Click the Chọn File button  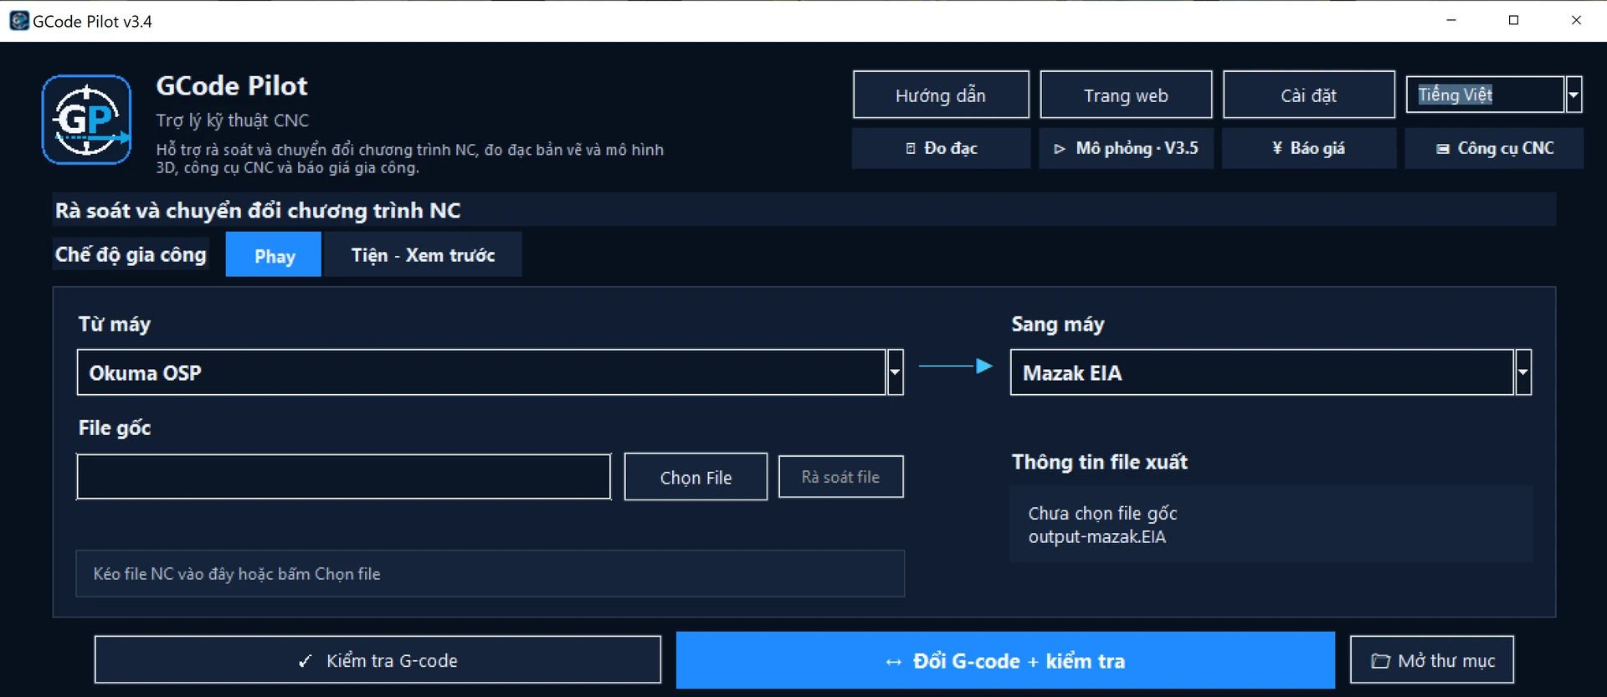[696, 477]
